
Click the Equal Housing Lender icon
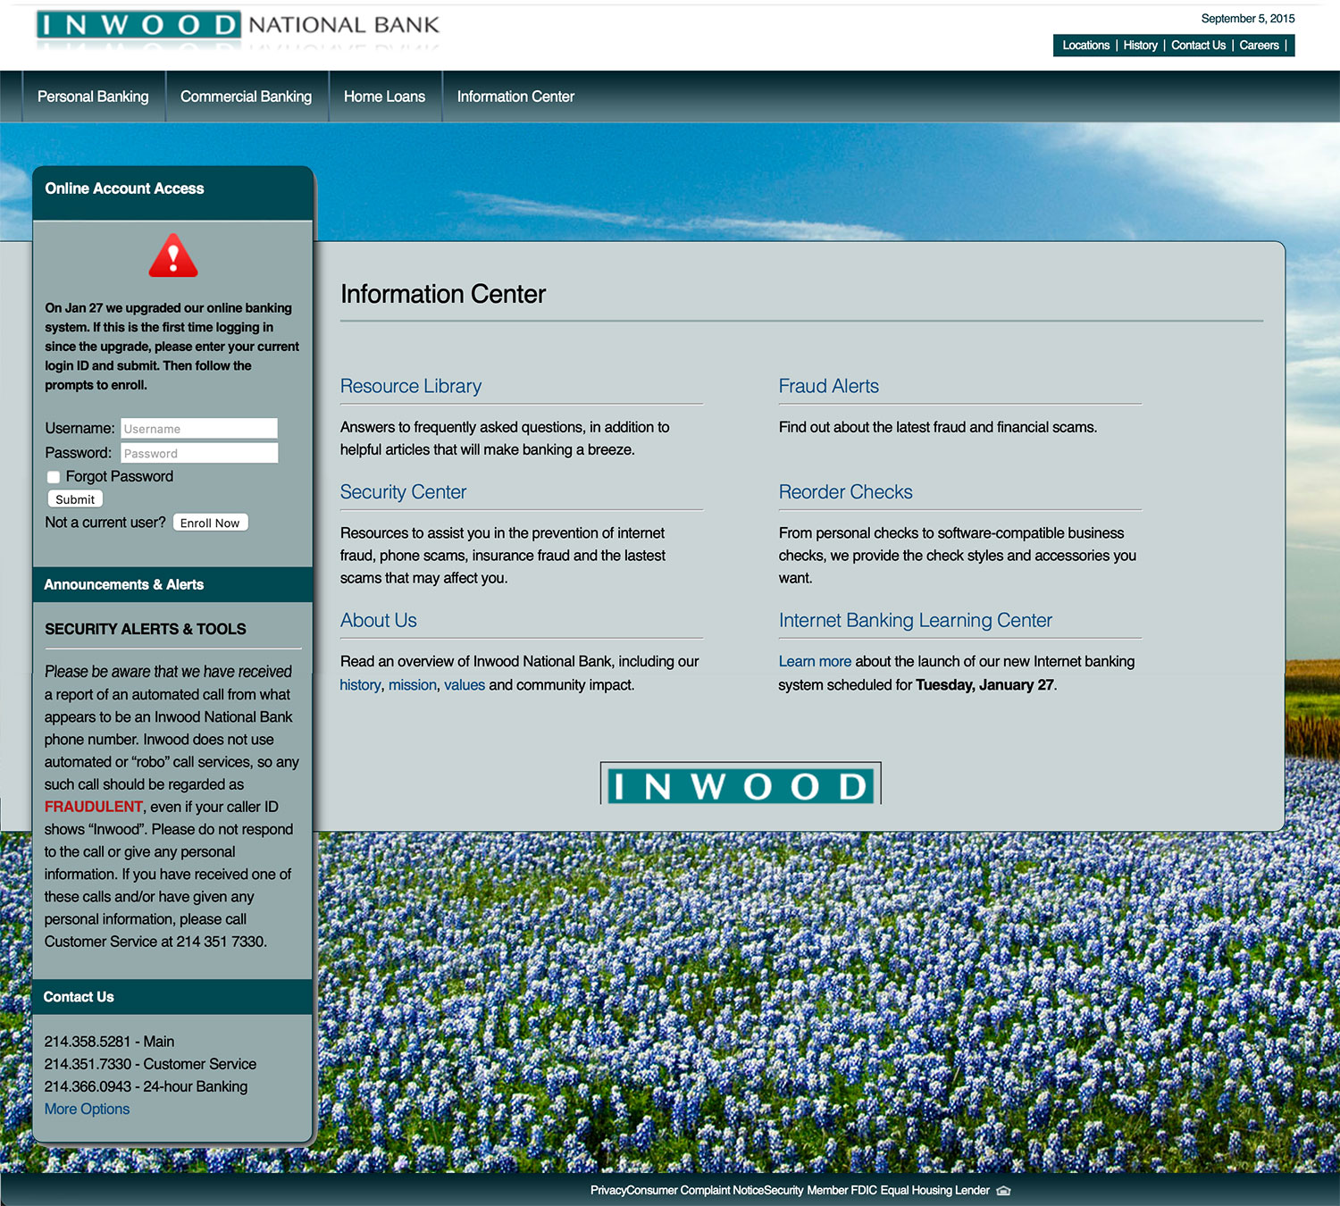pyautogui.click(x=1003, y=1191)
